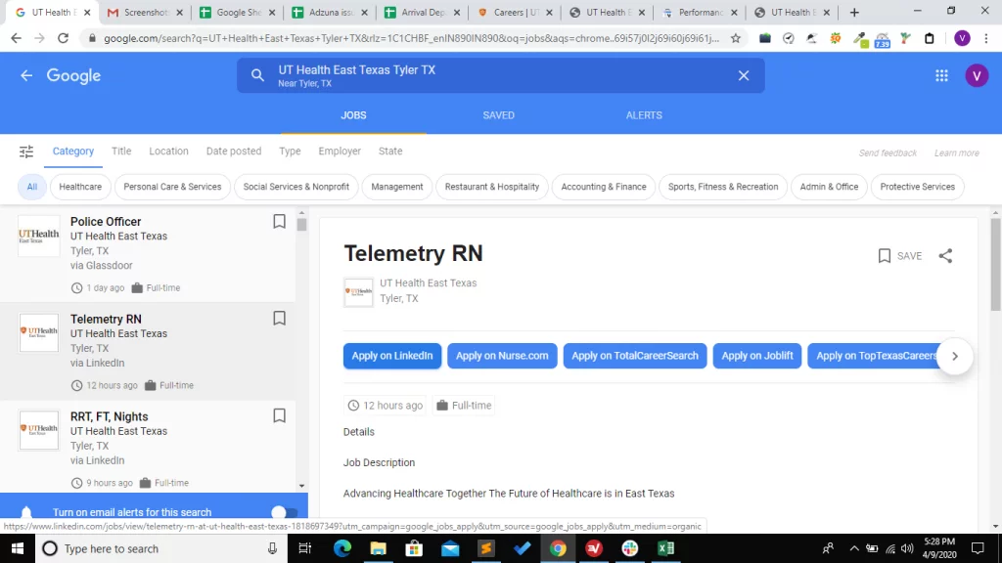Screen dimensions: 1002x563
Task: Filter by Personal Care & Services
Action: pyautogui.click(x=172, y=187)
